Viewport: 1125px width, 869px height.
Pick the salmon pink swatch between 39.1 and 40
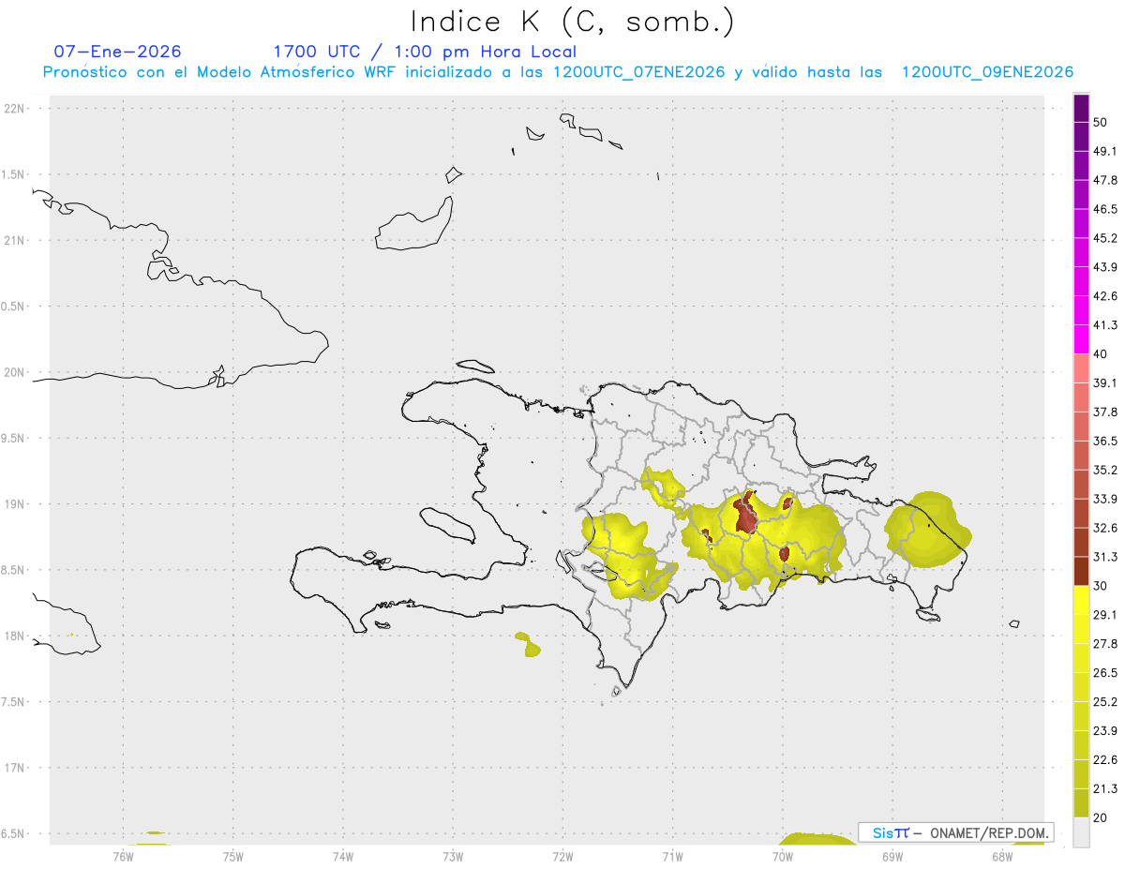(1081, 368)
